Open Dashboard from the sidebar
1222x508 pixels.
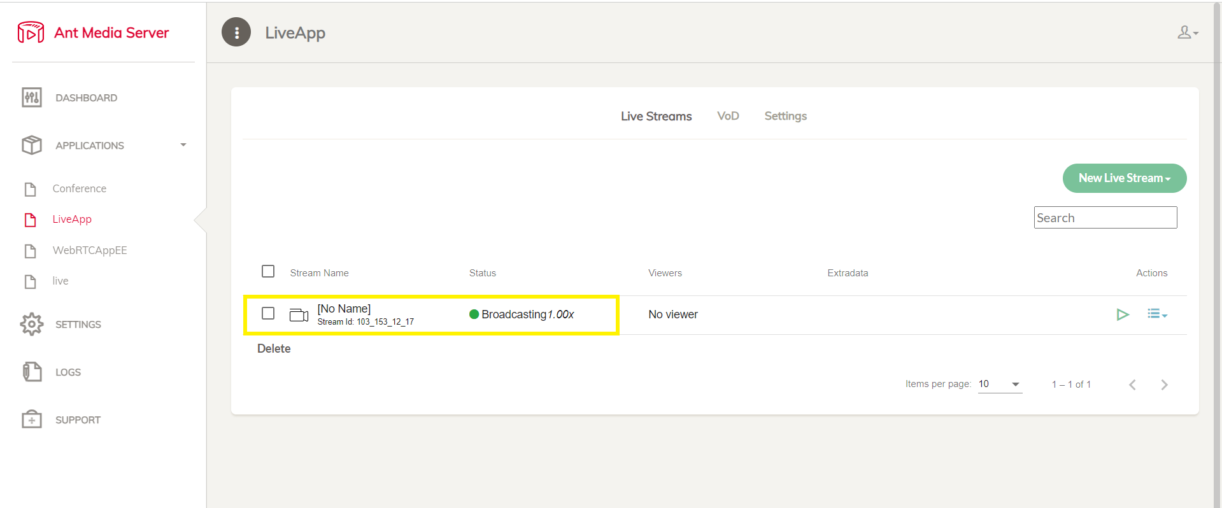tap(86, 98)
